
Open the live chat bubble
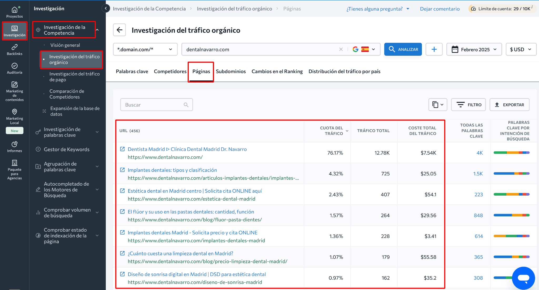(x=523, y=278)
